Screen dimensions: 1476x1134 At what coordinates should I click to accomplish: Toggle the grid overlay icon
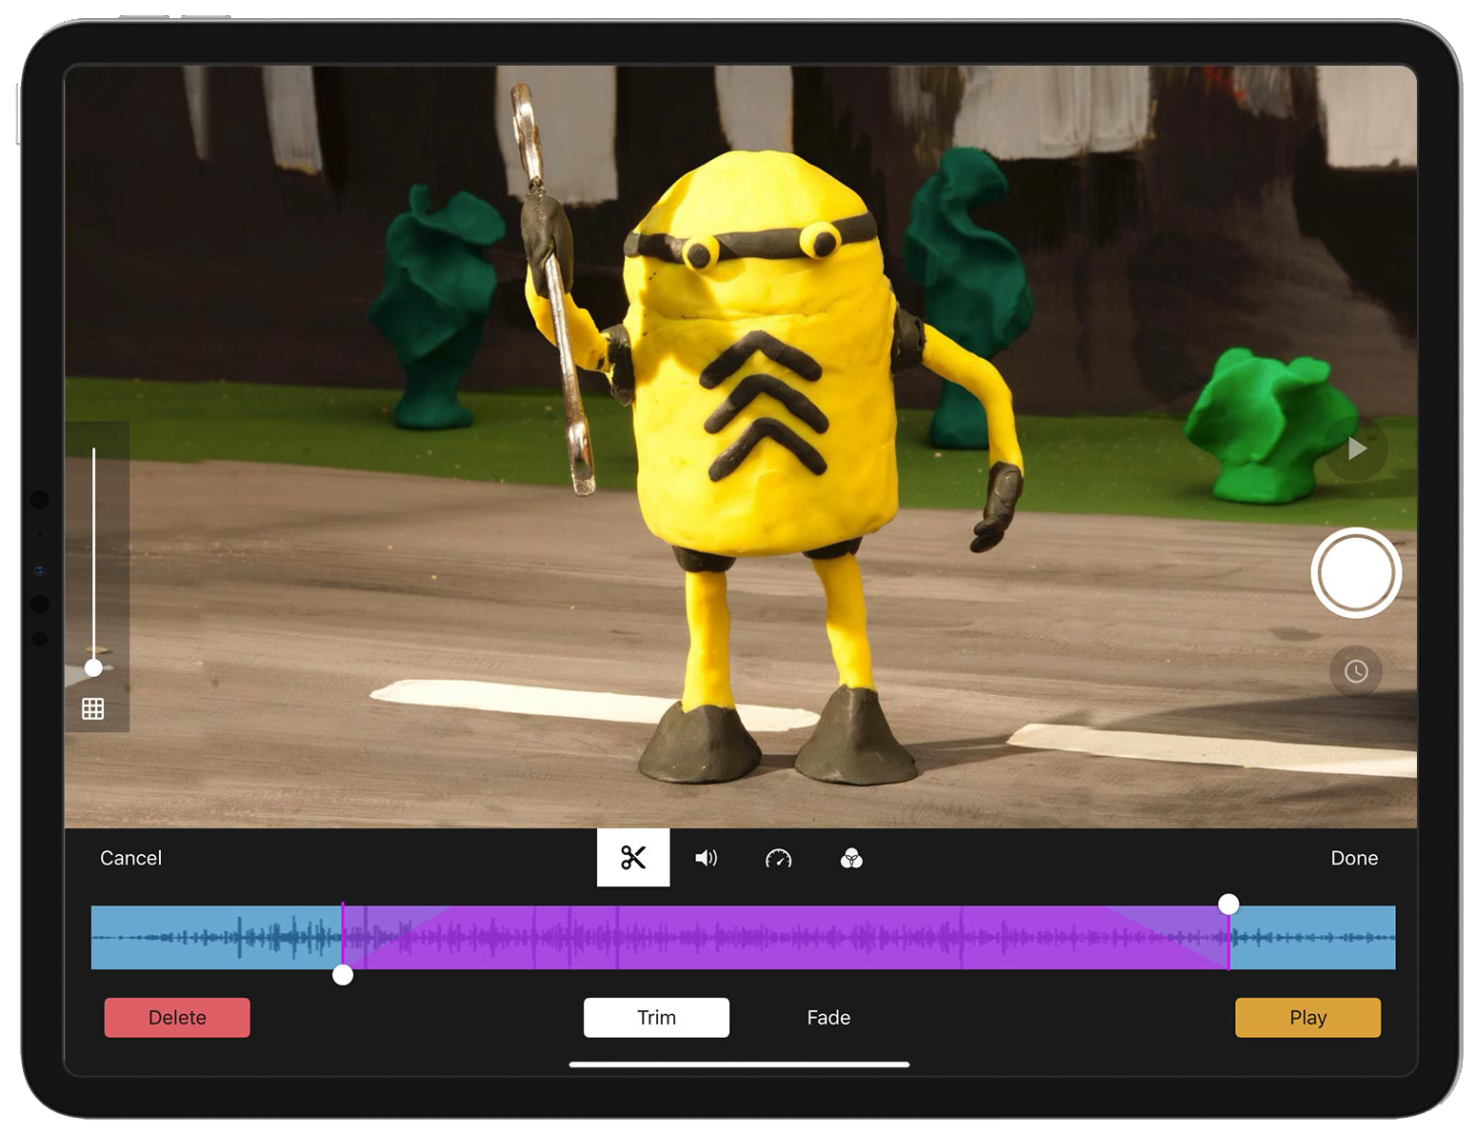point(93,708)
